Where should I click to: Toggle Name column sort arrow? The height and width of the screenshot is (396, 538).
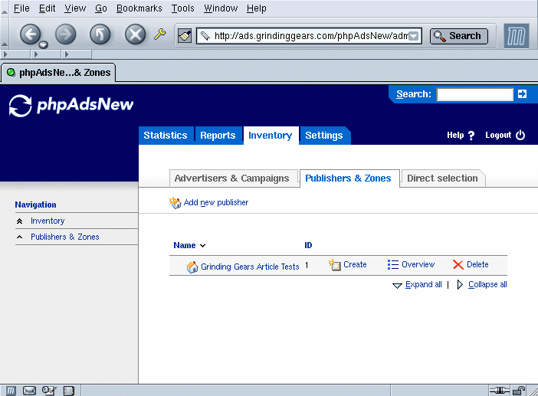(203, 245)
